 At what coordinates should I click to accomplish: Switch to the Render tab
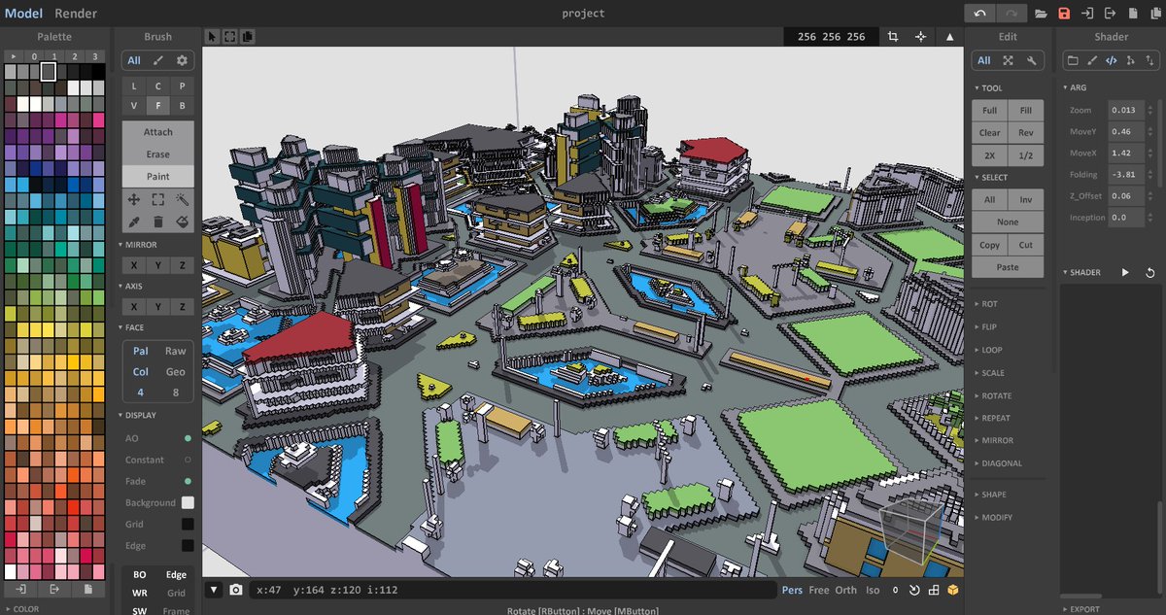tap(75, 13)
